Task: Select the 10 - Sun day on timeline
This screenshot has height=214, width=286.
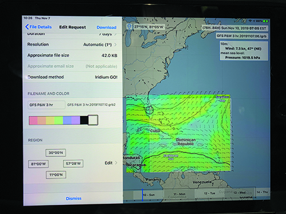Action: pos(149,195)
